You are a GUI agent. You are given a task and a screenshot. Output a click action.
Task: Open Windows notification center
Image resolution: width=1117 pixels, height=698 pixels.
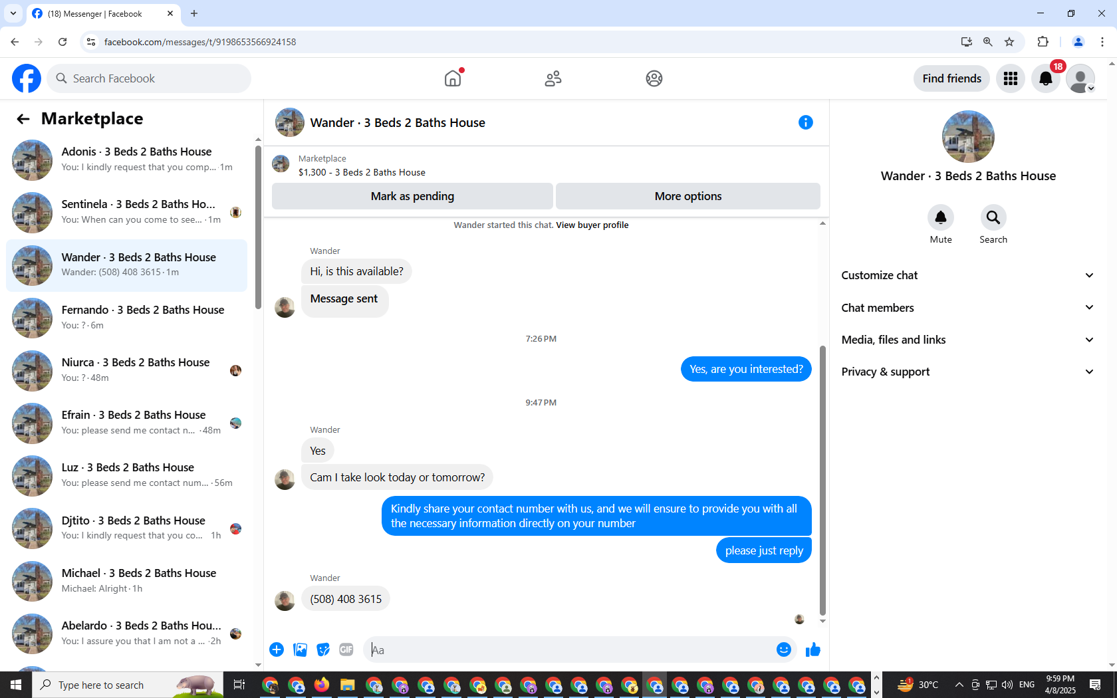tap(1095, 685)
